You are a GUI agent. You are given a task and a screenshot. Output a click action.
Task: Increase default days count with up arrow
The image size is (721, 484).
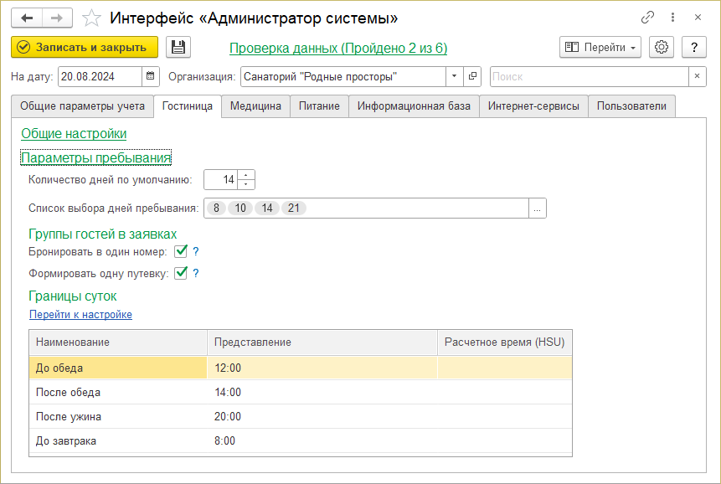246,175
